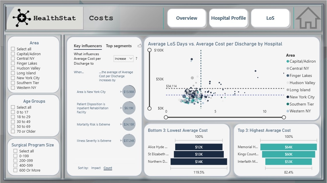Viewport: 327px width, 183px height.
Task: Select the Long Island checkbox
Action: click(13, 73)
